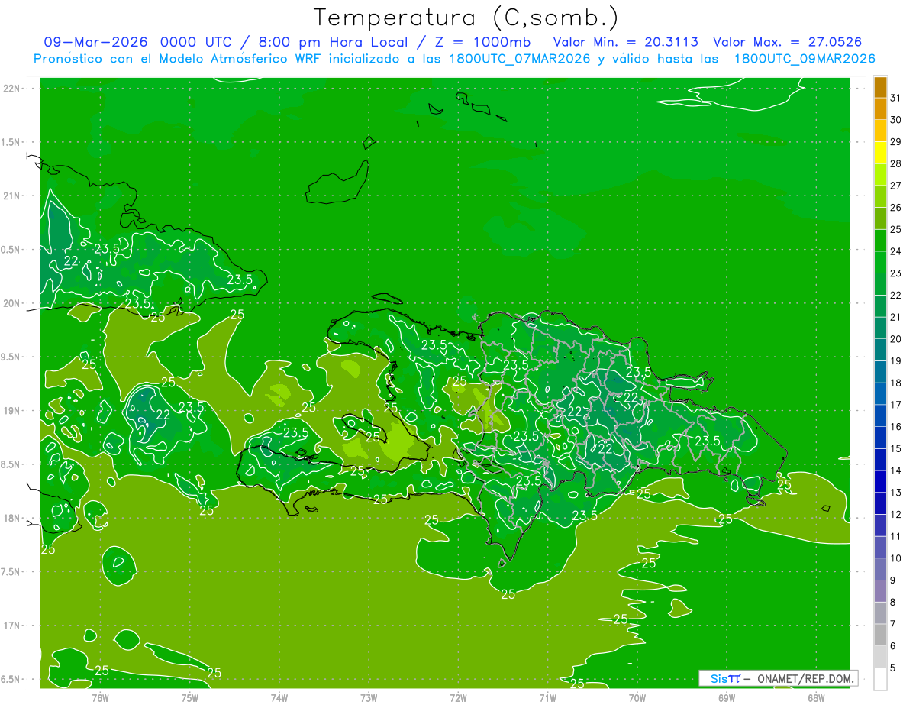
Task: Click the legend value 5 on the color bar
Action: (x=893, y=668)
